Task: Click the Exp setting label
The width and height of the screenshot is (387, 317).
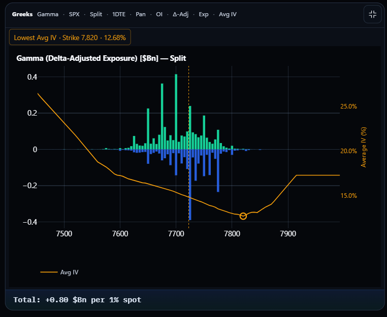Action: click(204, 14)
